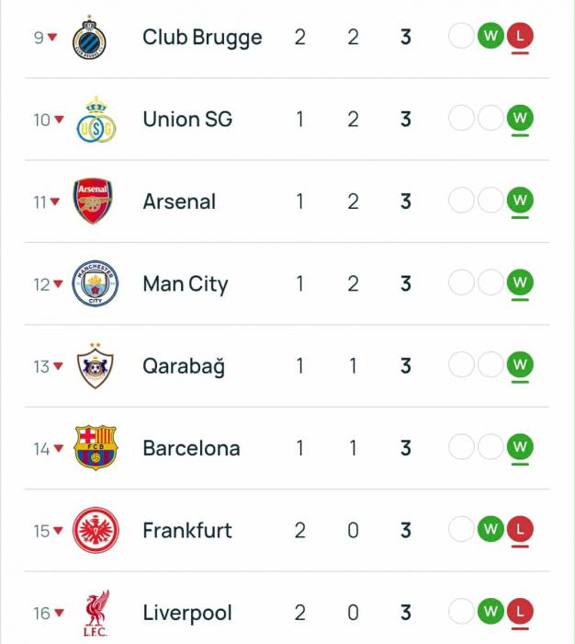Screen dimensions: 575x644
Task: Click the down arrow beside rank 16
Action: pos(58,613)
